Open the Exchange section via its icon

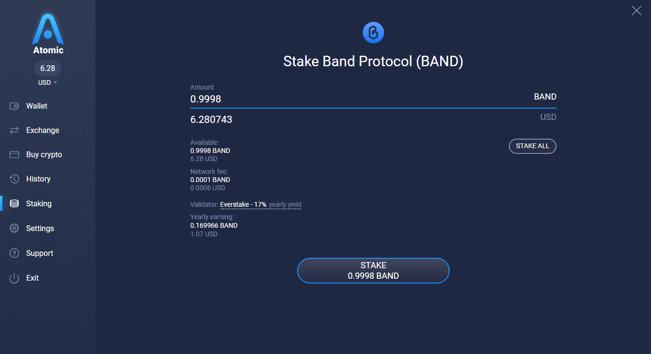[14, 130]
